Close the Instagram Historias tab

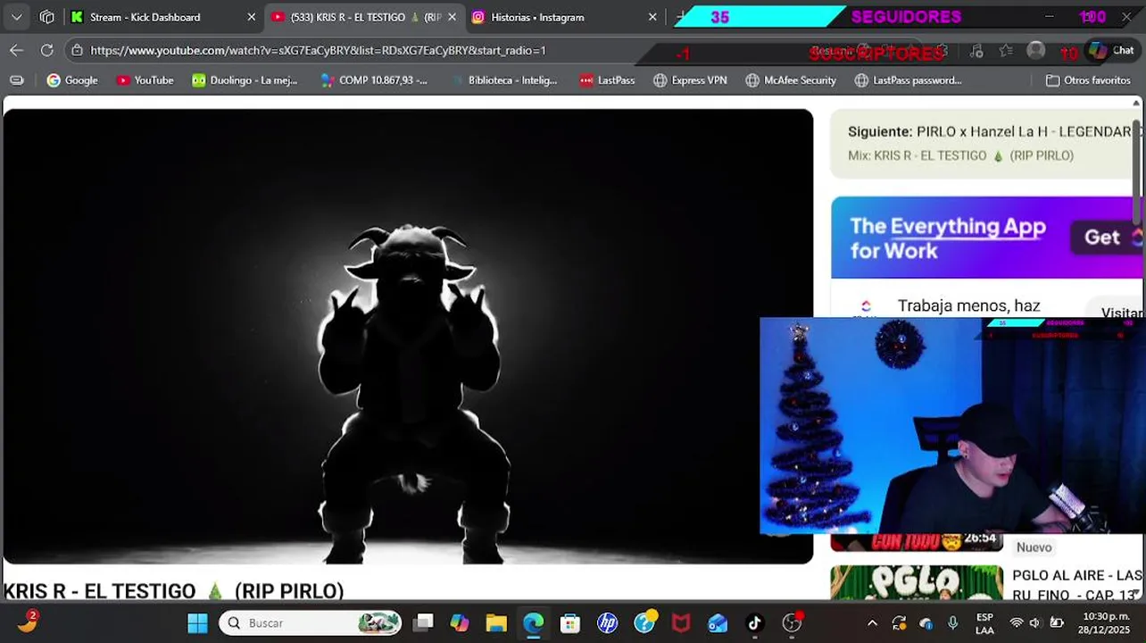pos(652,17)
